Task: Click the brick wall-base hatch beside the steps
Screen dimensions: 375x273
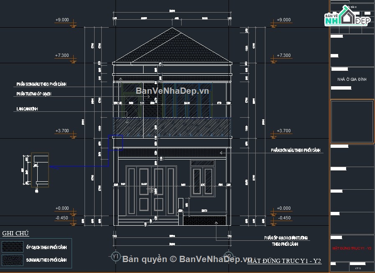Action: pos(205,220)
